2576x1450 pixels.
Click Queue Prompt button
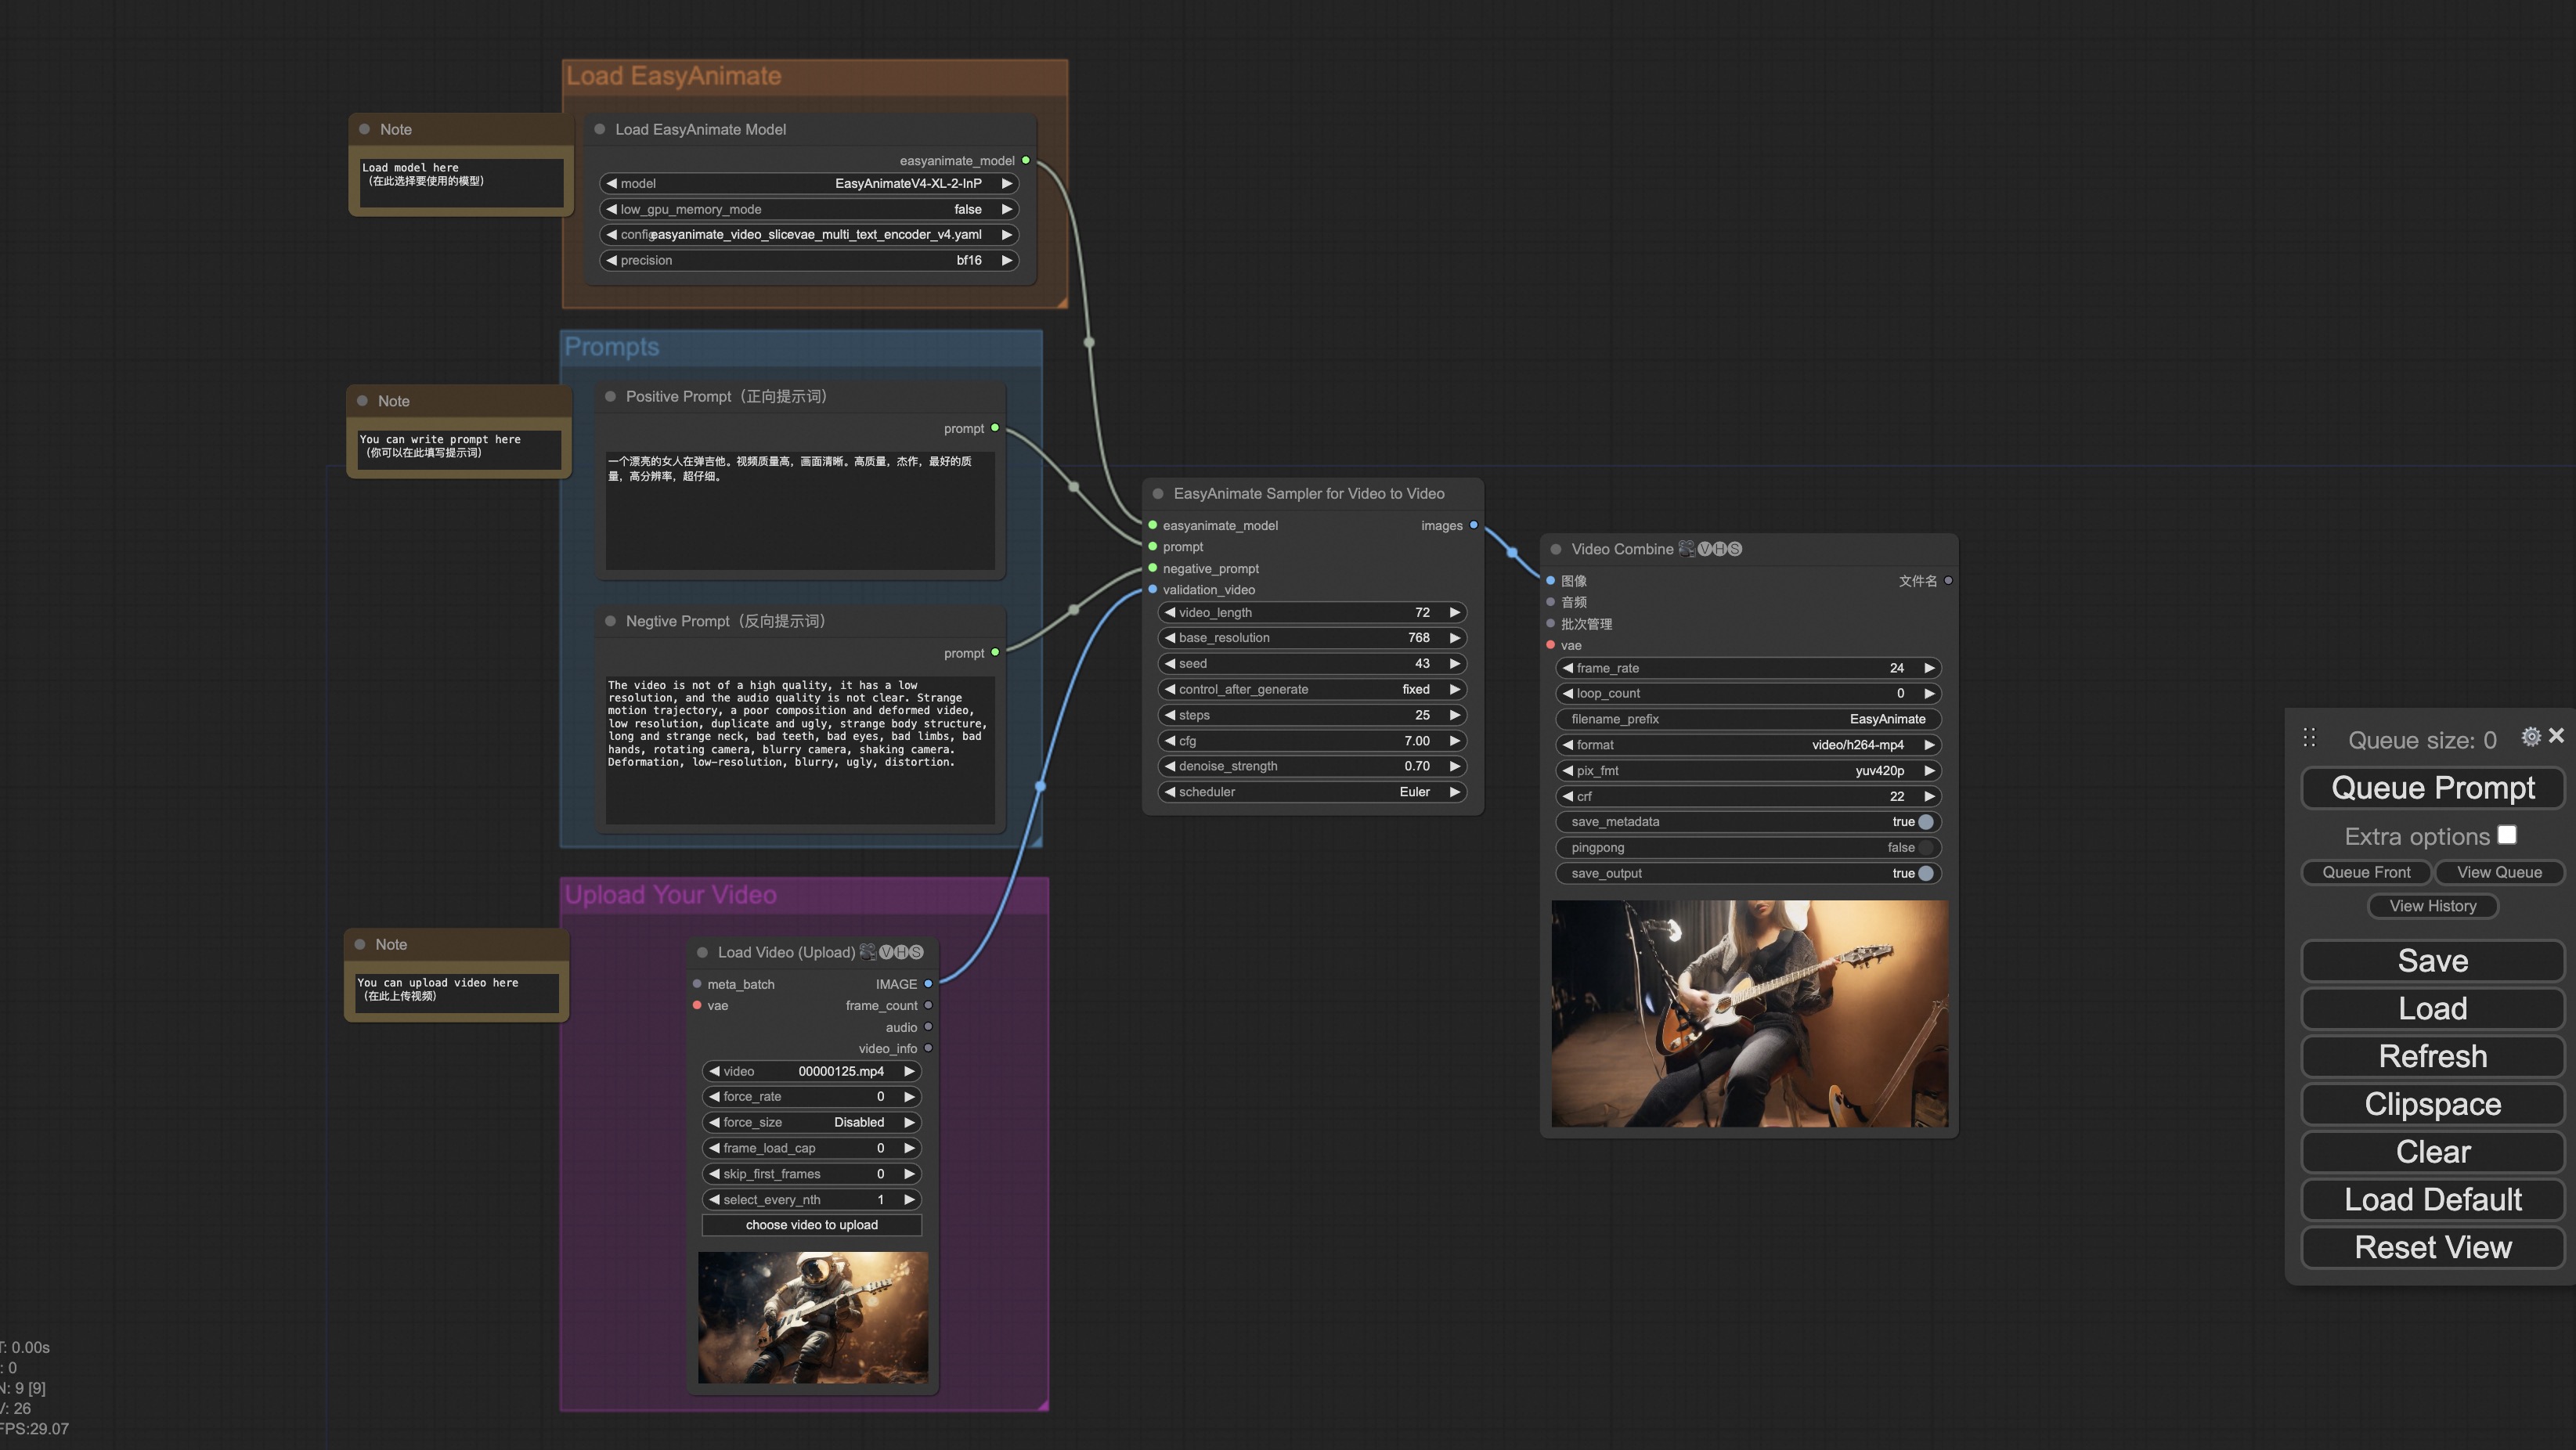pyautogui.click(x=2432, y=788)
